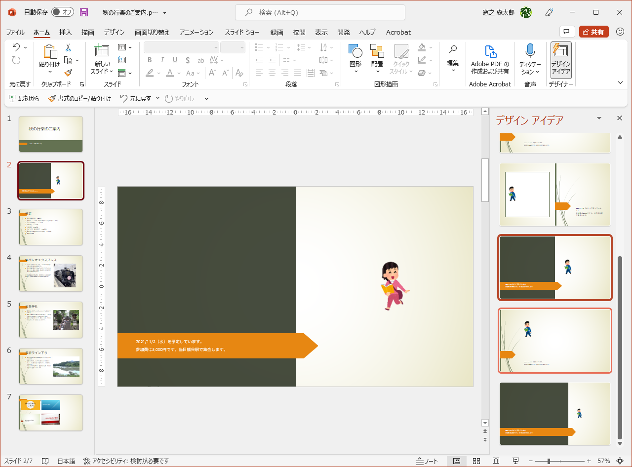Toggle the Notes (ノート) pane
Image resolution: width=632 pixels, height=467 pixels.
(427, 461)
